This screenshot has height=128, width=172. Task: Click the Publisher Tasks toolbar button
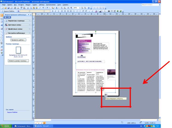pyautogui.click(x=8, y=11)
